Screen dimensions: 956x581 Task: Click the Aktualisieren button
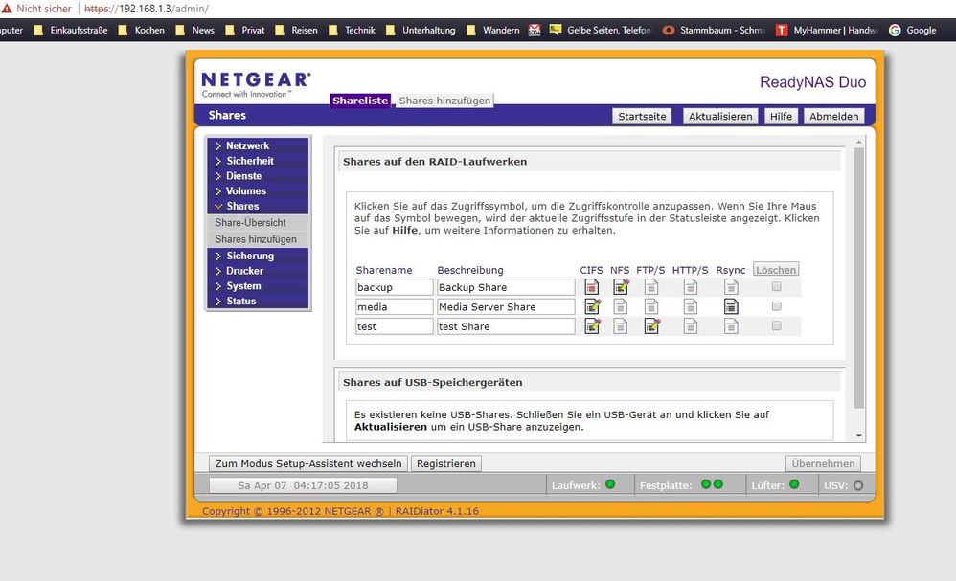(720, 117)
